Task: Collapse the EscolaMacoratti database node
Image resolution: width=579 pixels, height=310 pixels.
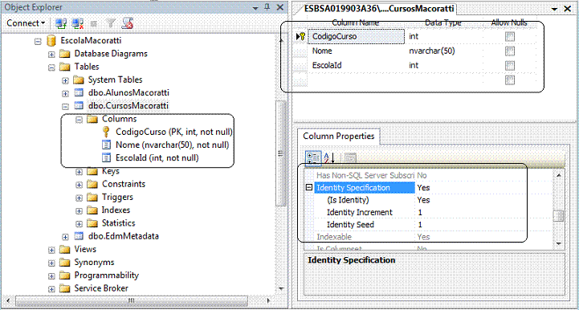Action: point(38,41)
